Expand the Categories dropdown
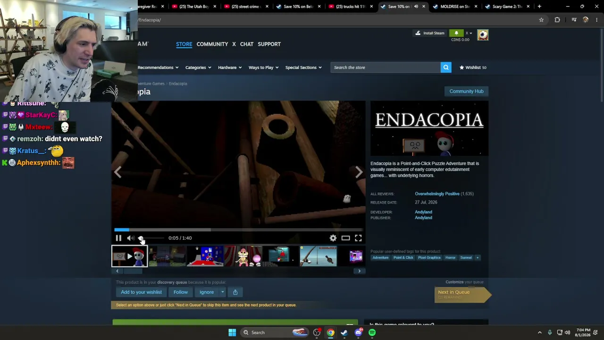The width and height of the screenshot is (604, 340). click(x=198, y=68)
